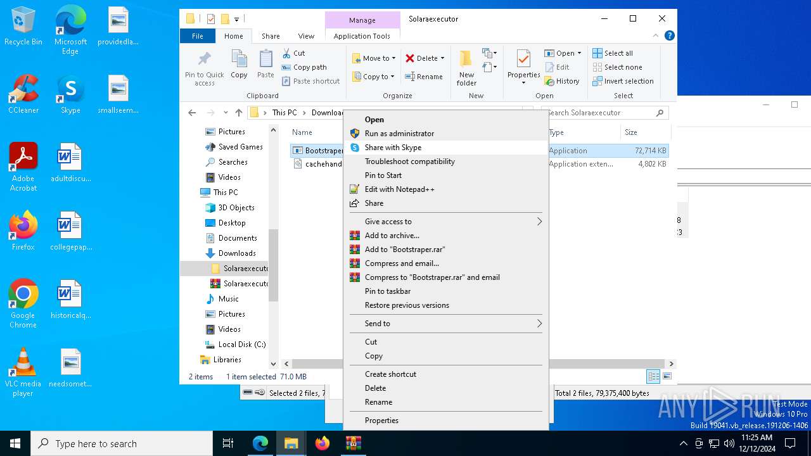
Task: Expand the Send to submenu
Action: [x=446, y=324]
